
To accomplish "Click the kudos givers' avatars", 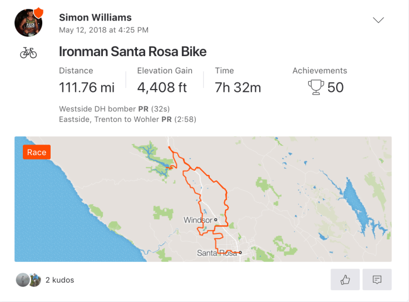I will [x=28, y=280].
